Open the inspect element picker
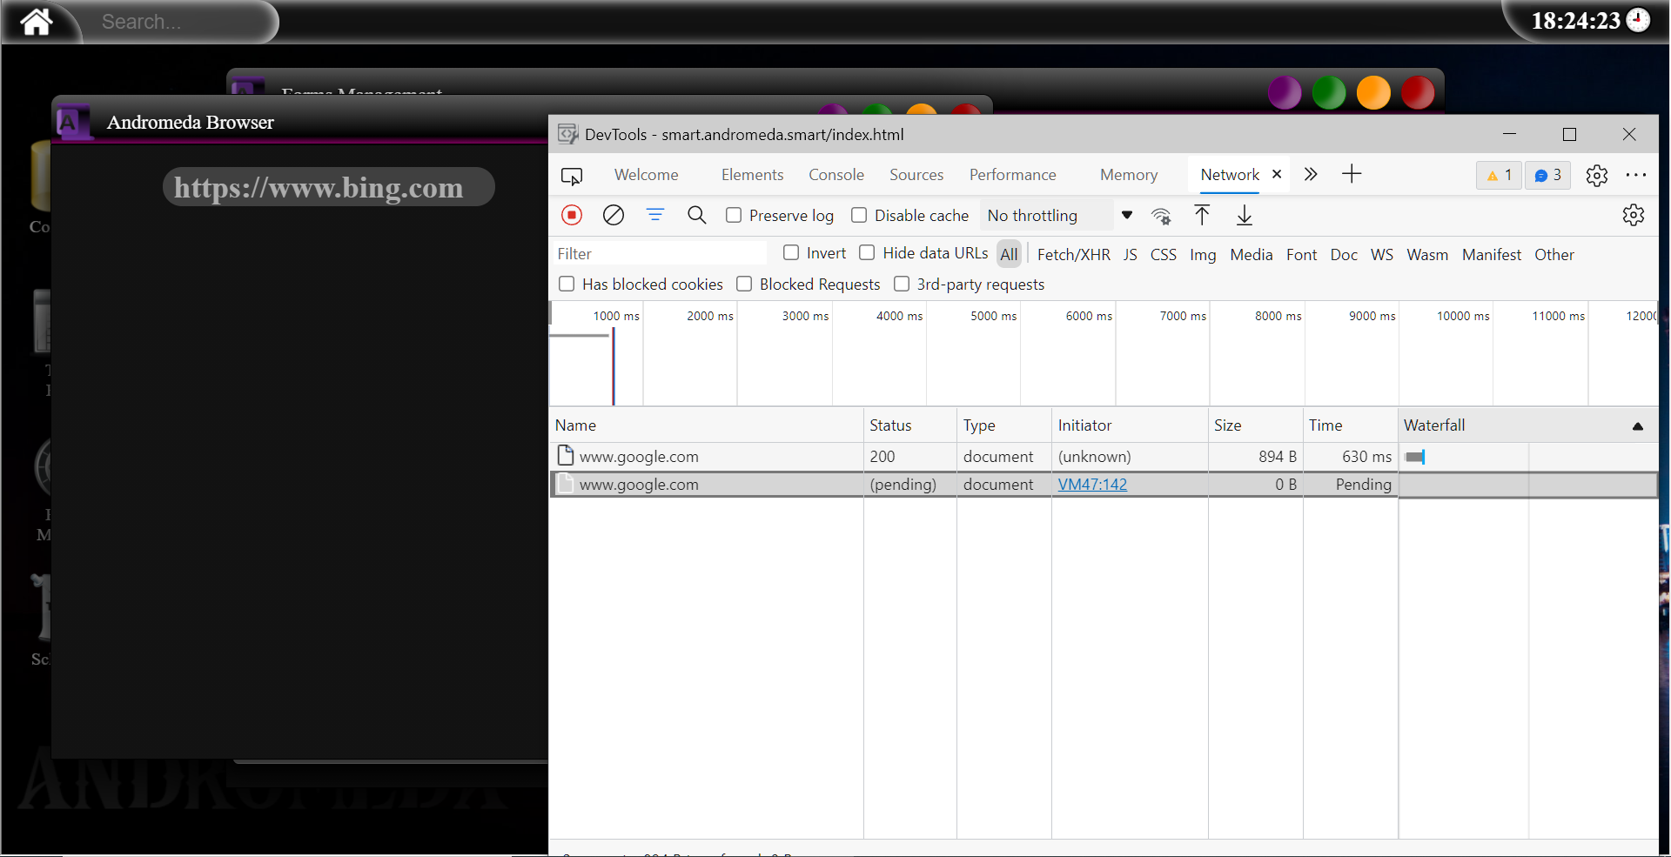The width and height of the screenshot is (1671, 857). pyautogui.click(x=573, y=175)
